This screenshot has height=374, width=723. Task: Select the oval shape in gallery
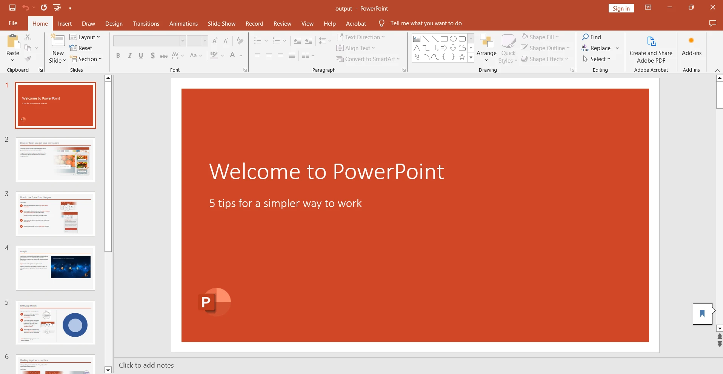[453, 39]
